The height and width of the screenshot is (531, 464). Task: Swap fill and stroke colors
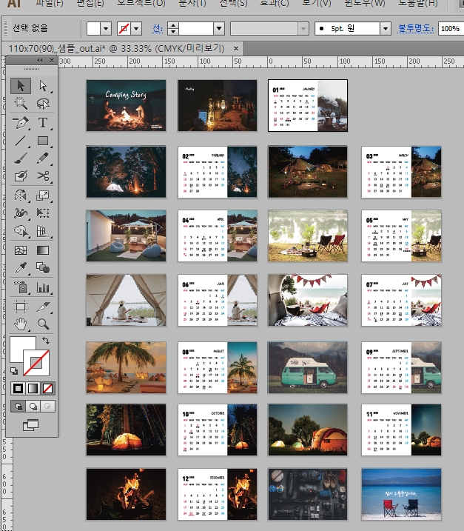pyautogui.click(x=46, y=341)
